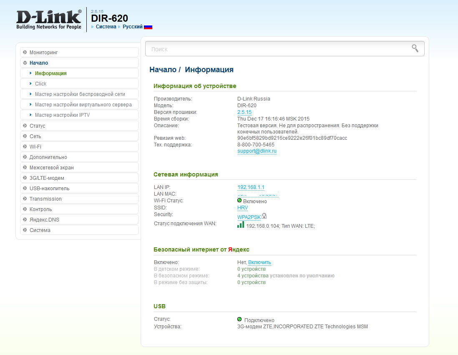Expand the Межсетевой экран section
The width and height of the screenshot is (458, 355).
(79, 167)
